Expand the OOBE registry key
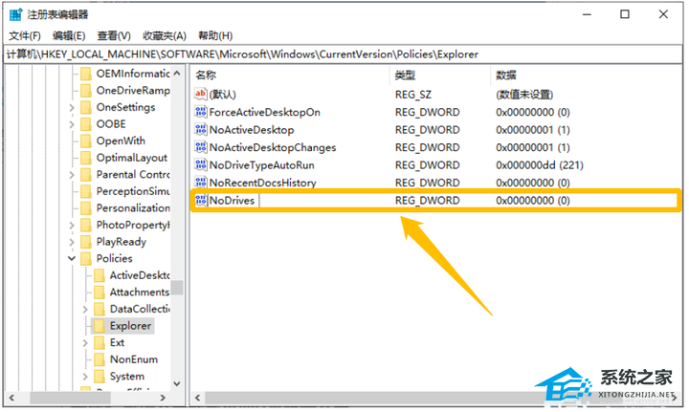The height and width of the screenshot is (412, 689). coord(72,124)
